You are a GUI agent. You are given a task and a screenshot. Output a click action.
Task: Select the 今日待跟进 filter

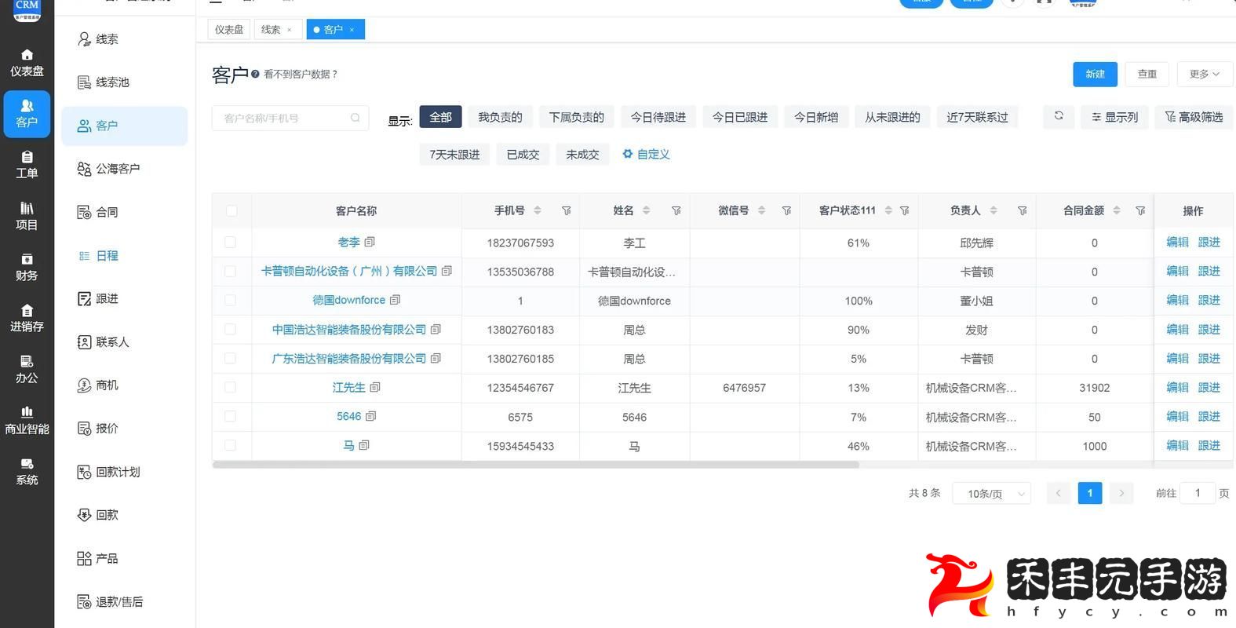pos(658,117)
